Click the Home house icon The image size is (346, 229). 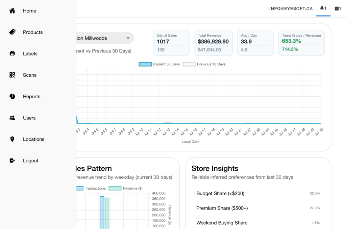[x=12, y=11]
